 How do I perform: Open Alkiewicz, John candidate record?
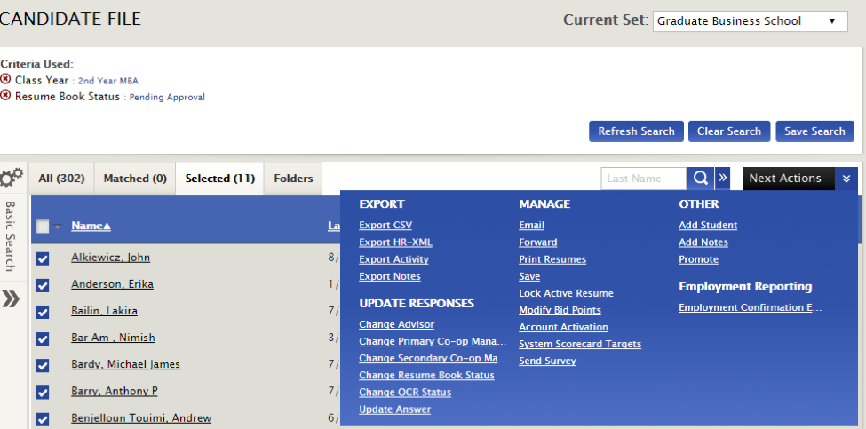pos(110,258)
